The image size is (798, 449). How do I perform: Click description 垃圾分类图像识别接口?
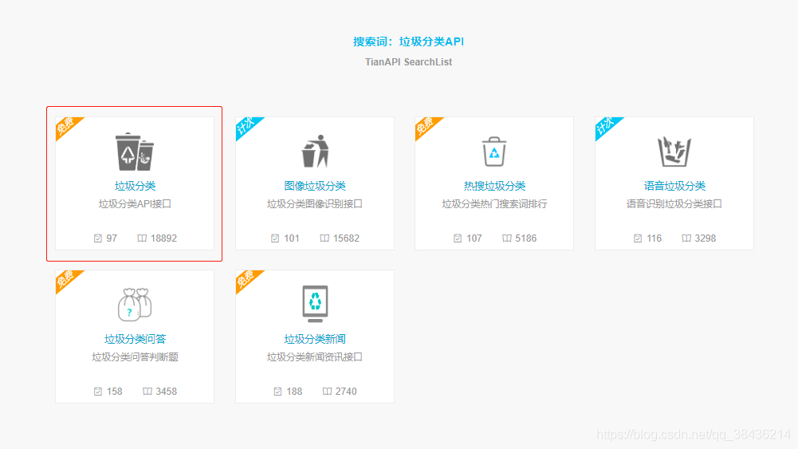(315, 204)
